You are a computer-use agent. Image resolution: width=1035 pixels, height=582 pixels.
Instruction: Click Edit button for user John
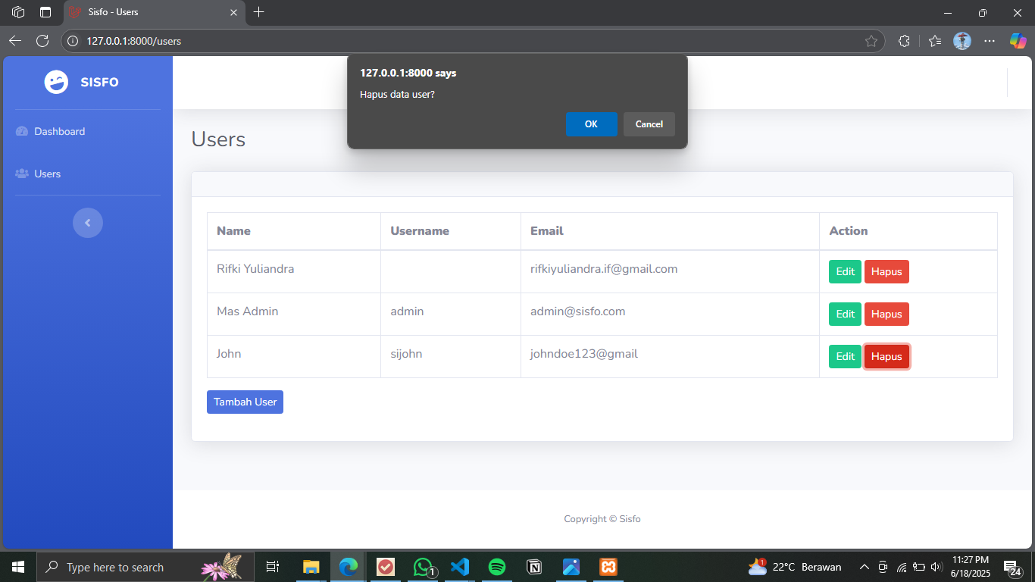tap(845, 356)
